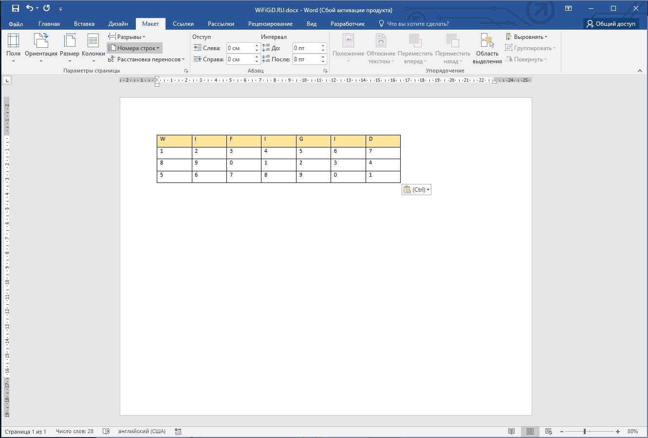Switch to Read Mode view
This screenshot has height=438, width=648.
(511, 432)
